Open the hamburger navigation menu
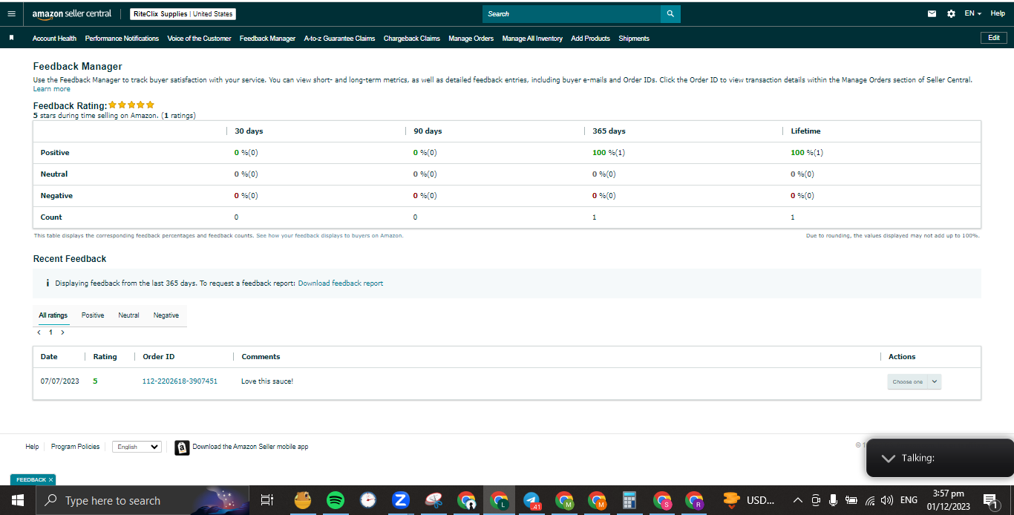Viewport: 1014px width, 515px height. click(x=11, y=13)
